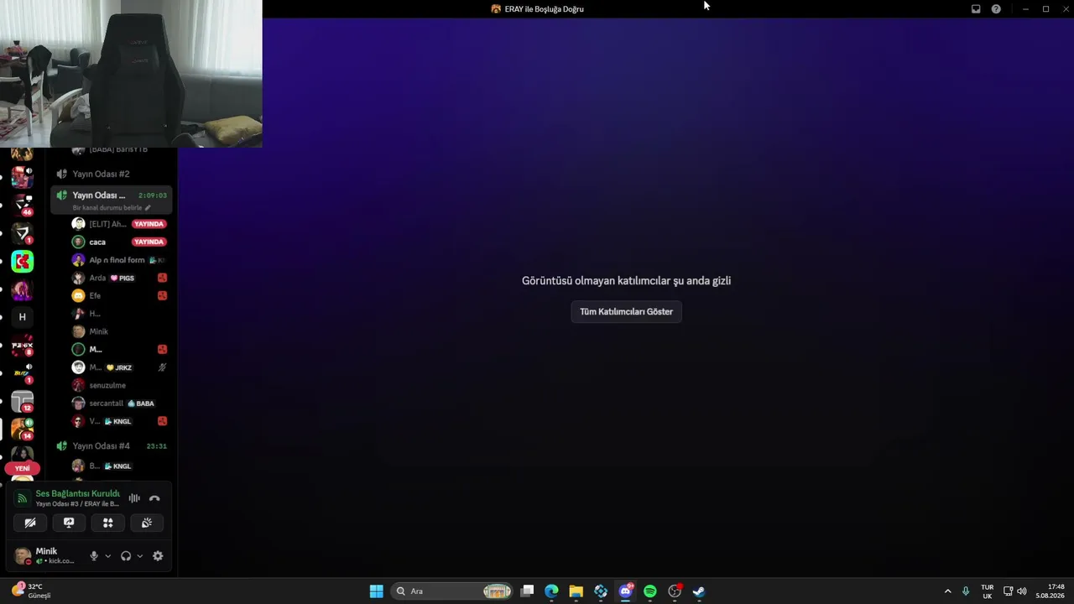The width and height of the screenshot is (1074, 604).
Task: Click Ses Bağlantısı Kuruldu status
Action: (77, 493)
